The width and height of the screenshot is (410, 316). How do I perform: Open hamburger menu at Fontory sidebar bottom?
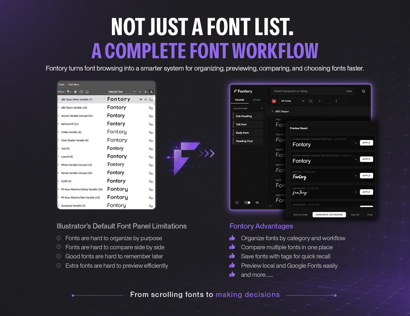[237, 202]
